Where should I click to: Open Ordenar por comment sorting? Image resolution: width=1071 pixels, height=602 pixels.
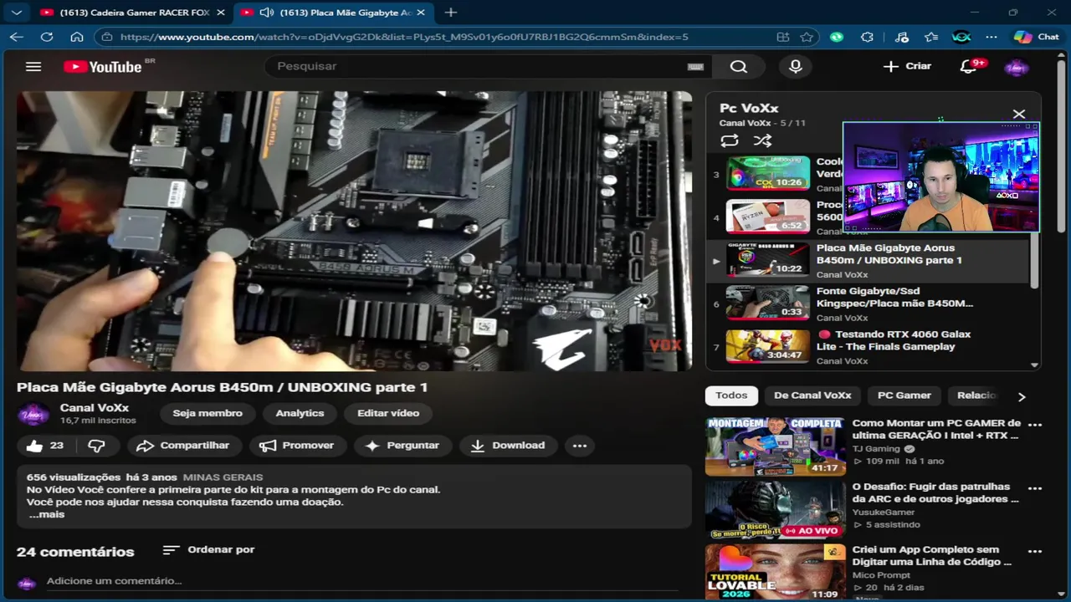[x=209, y=549]
